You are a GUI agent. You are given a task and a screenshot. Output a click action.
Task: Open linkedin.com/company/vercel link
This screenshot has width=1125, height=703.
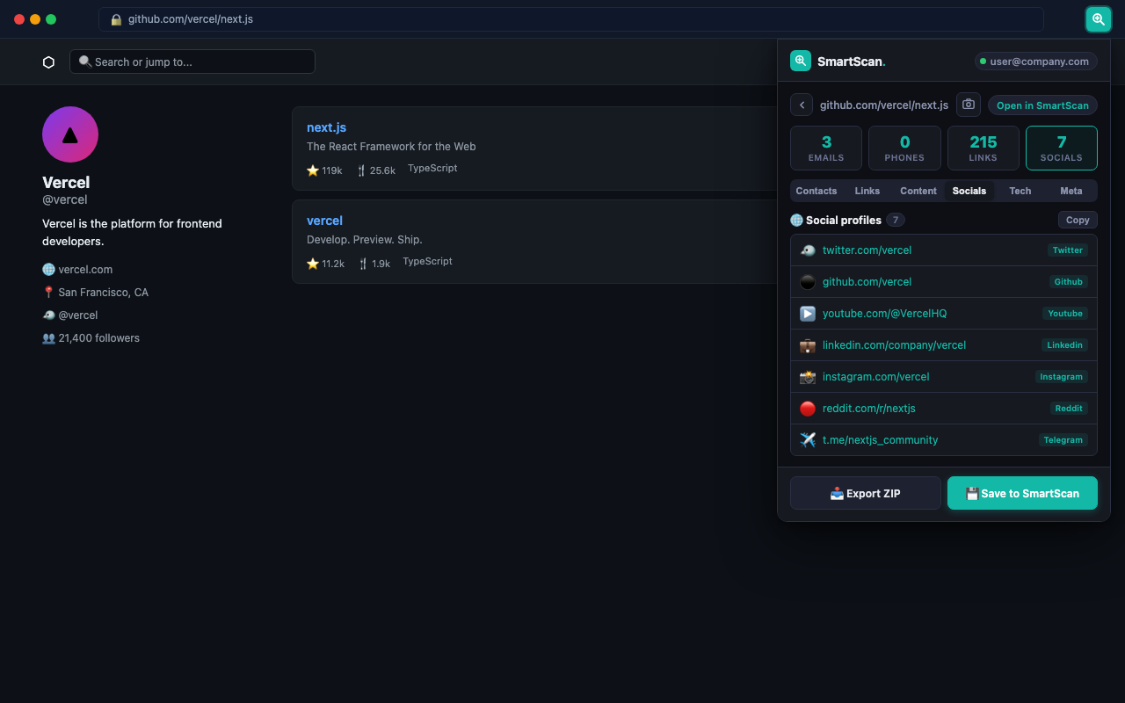[894, 345]
